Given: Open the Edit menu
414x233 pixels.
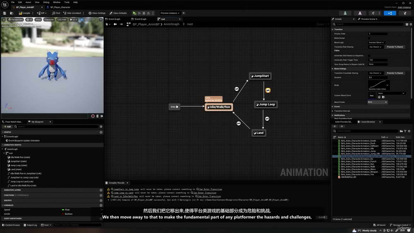Looking at the screenshot, I should pos(20,2).
